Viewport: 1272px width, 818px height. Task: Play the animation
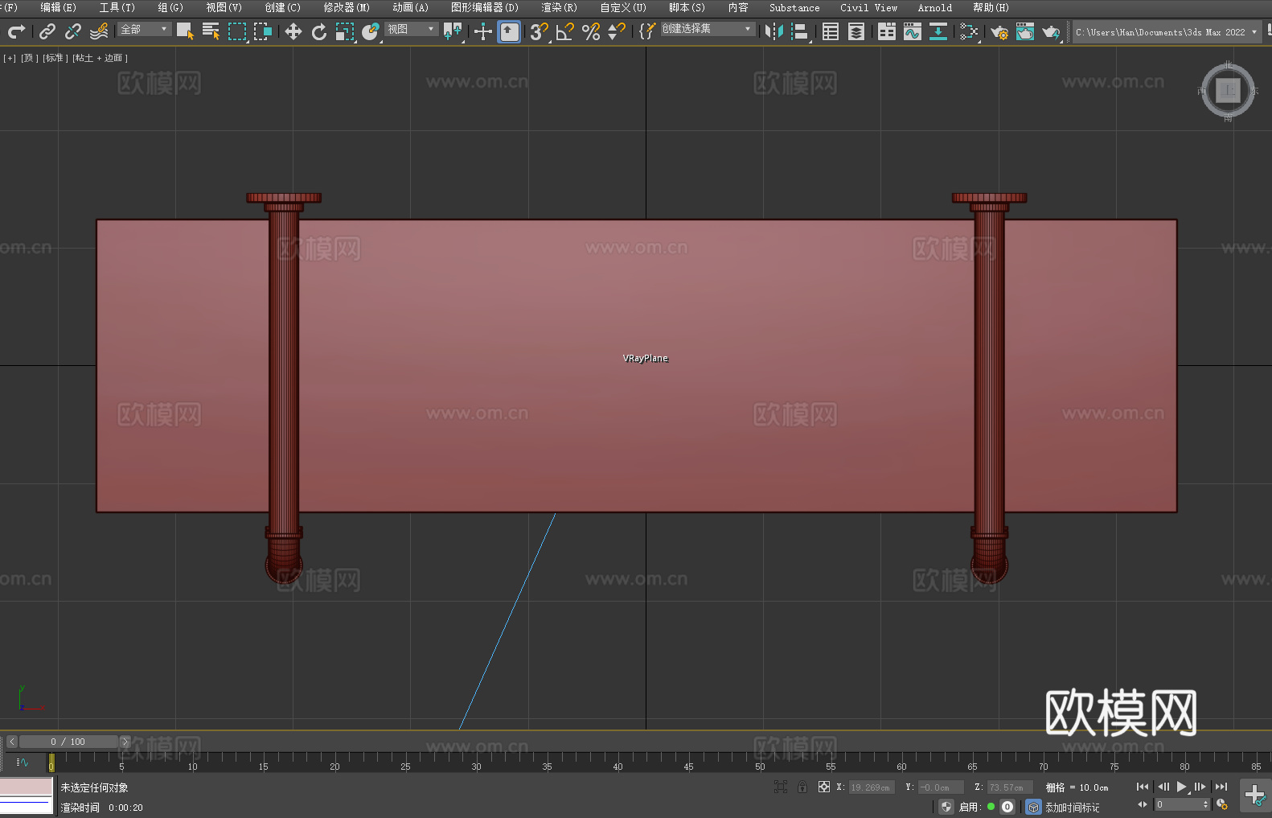pyautogui.click(x=1181, y=787)
